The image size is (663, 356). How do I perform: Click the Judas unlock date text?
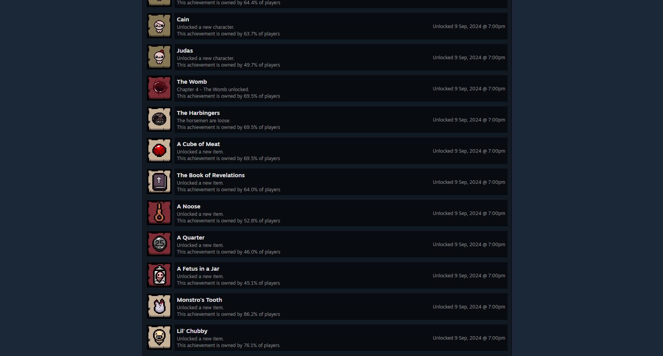(x=469, y=58)
